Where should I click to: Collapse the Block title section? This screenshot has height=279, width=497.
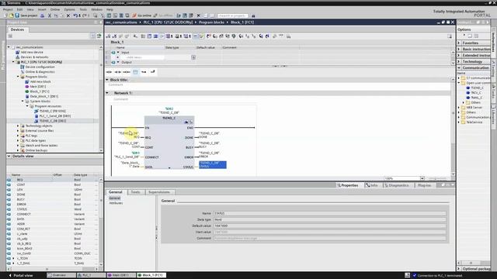point(107,80)
